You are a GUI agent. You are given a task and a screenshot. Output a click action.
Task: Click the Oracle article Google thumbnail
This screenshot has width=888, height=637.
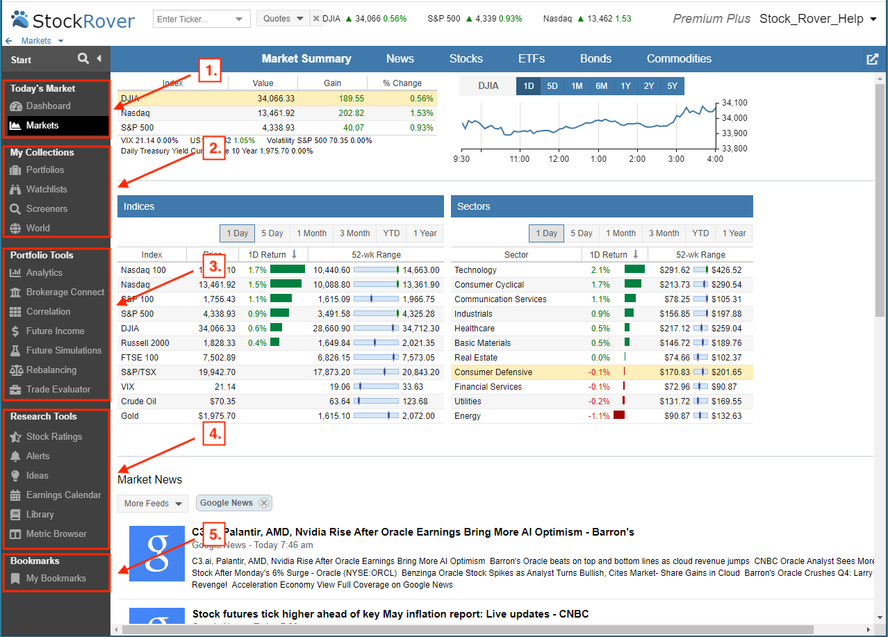[157, 554]
